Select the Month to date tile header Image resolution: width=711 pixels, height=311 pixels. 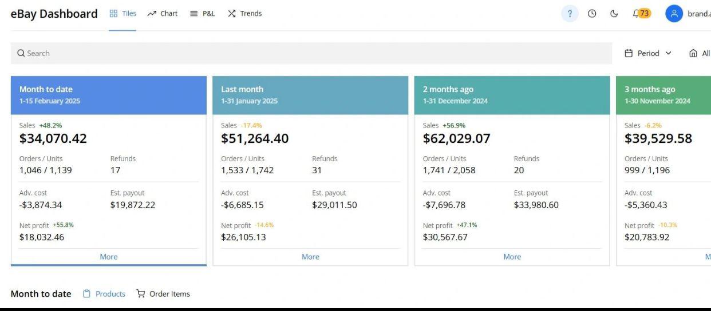tap(109, 95)
